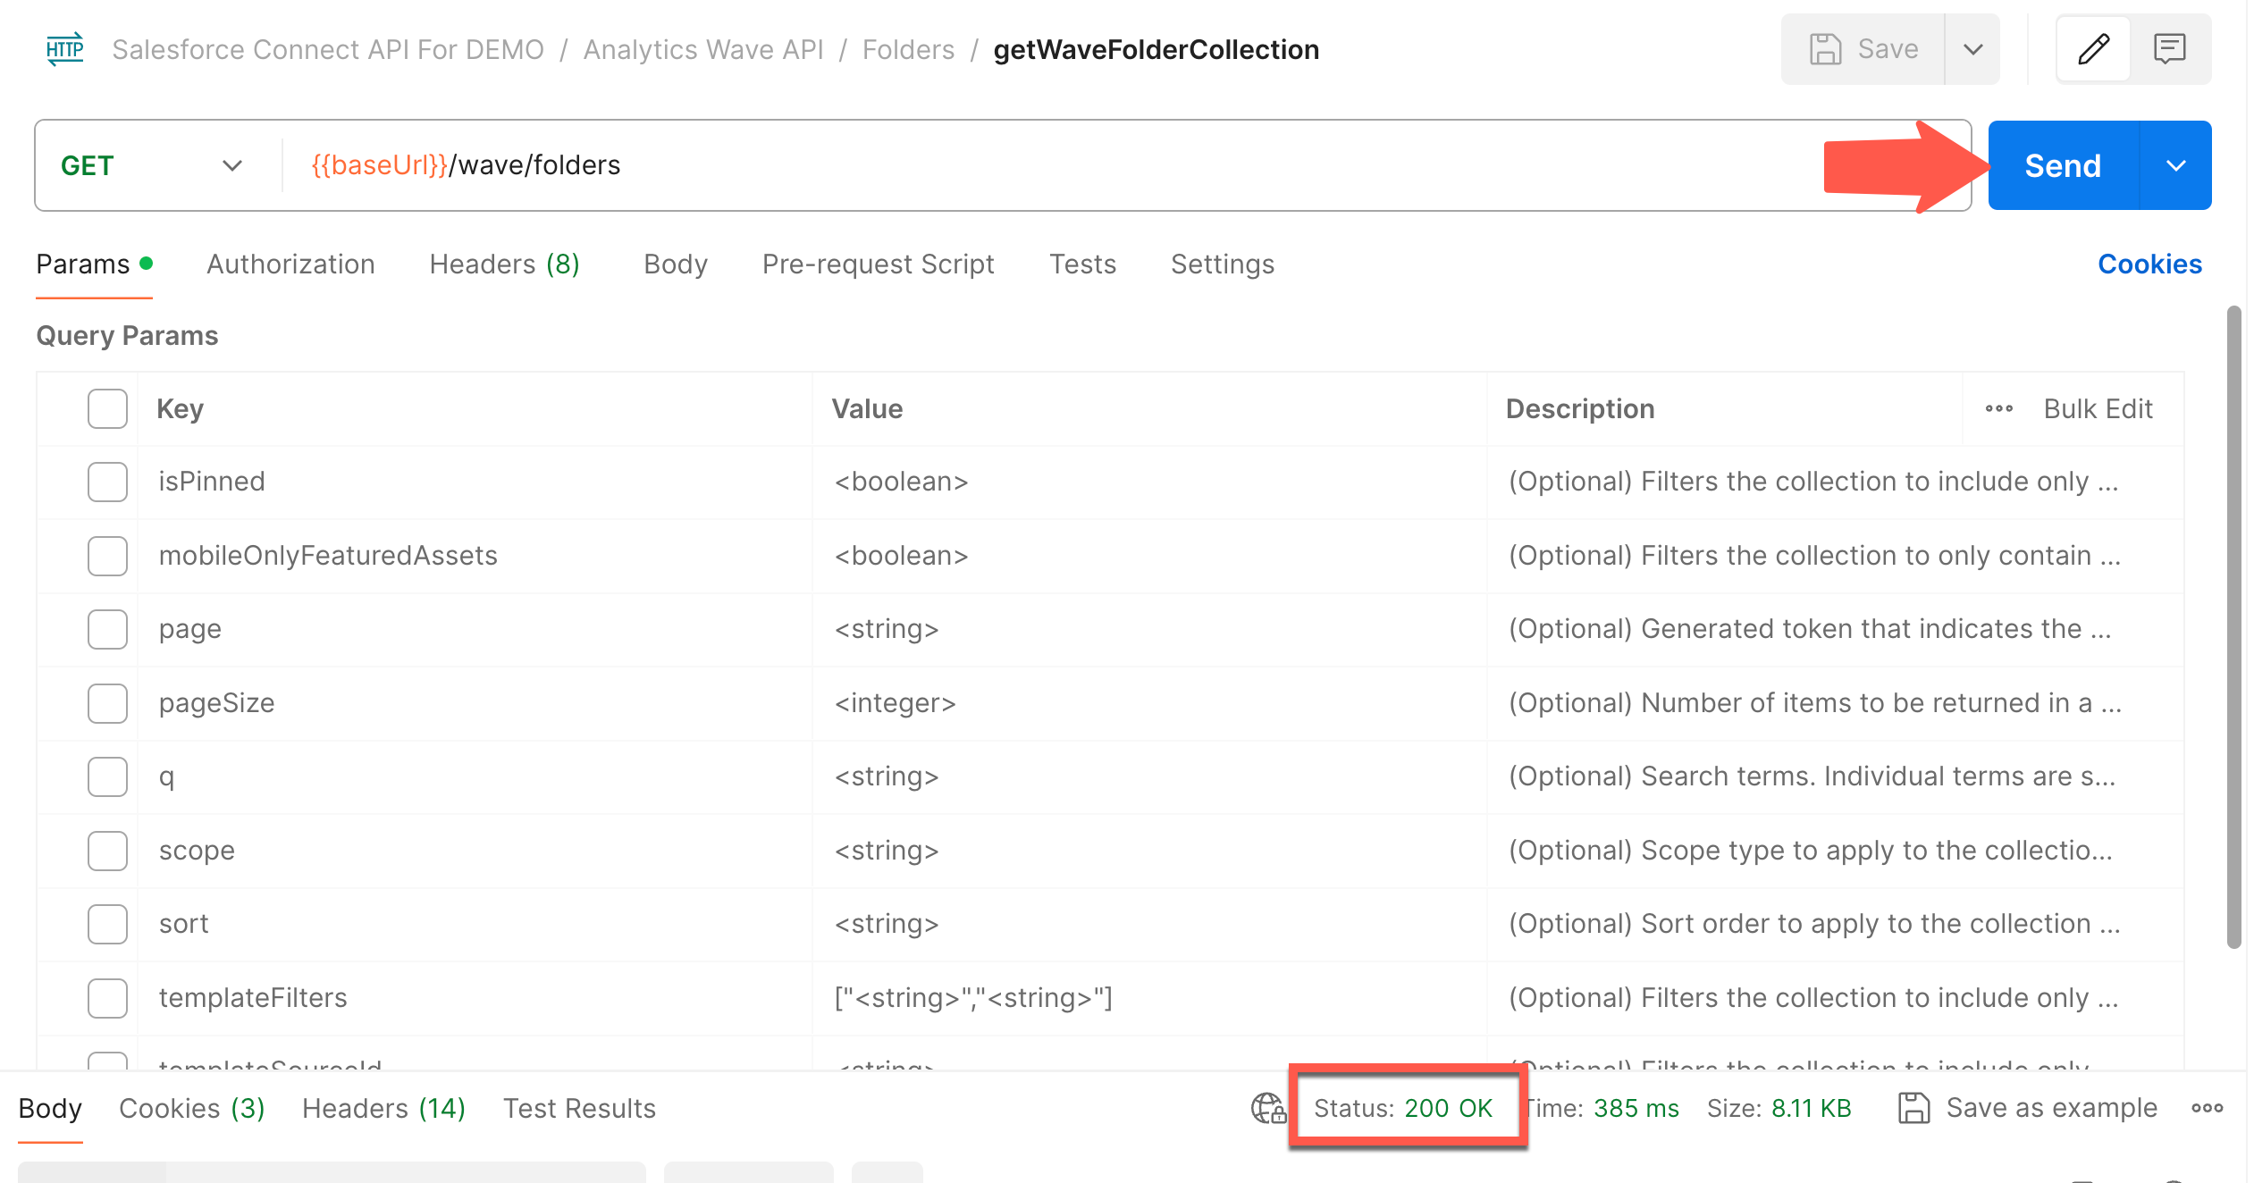The height and width of the screenshot is (1183, 2254).
Task: Enable the q parameter checkbox
Action: pos(107,776)
